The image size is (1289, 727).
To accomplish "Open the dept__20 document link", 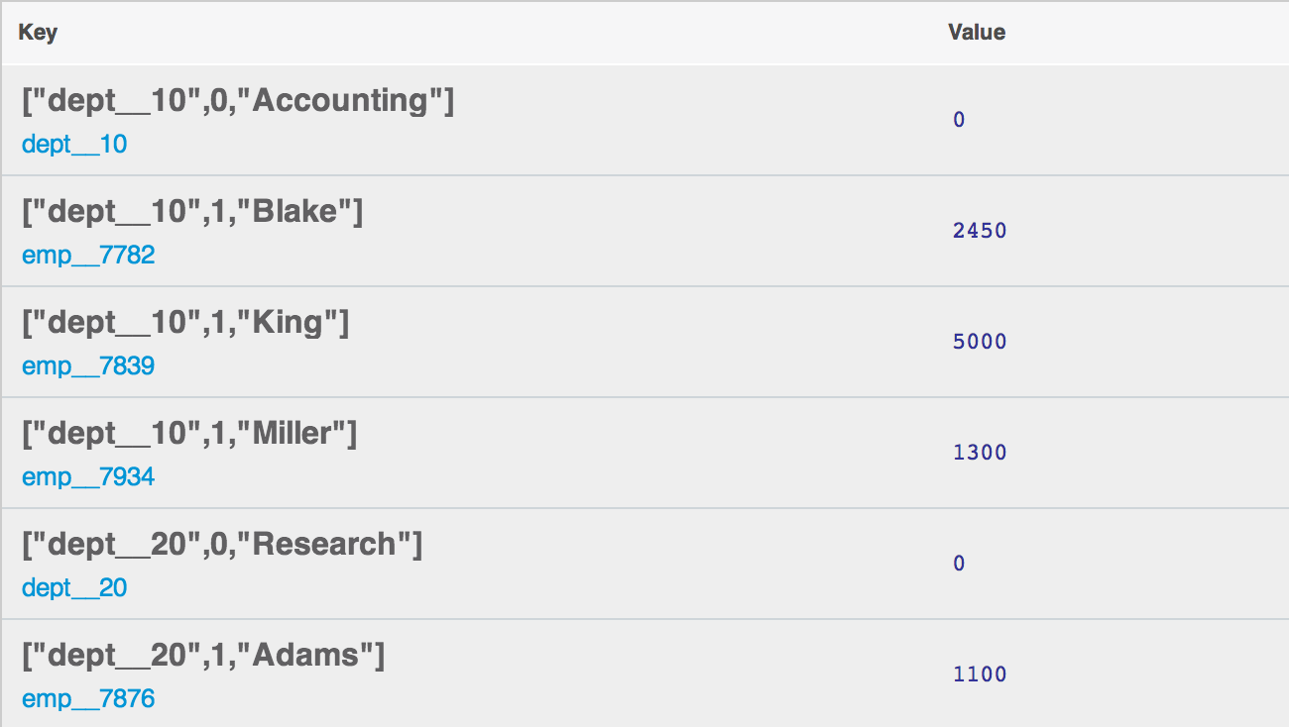I will coord(74,588).
